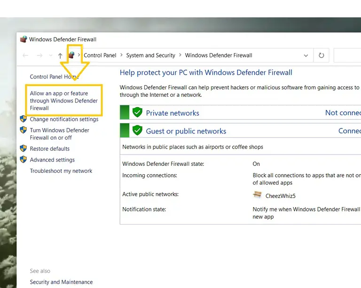Refresh the Windows Defender Firewall page
Viewport: 361px width, 288px height.
click(321, 55)
